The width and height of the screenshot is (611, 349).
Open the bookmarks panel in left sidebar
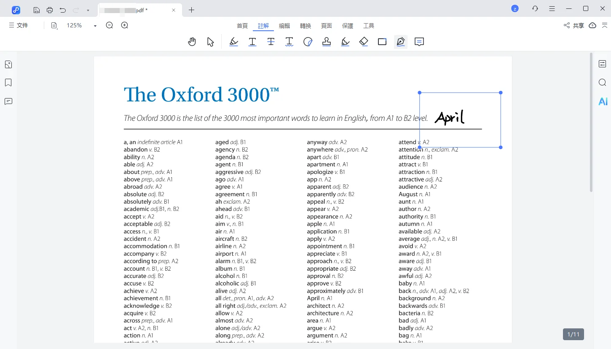pyautogui.click(x=8, y=83)
